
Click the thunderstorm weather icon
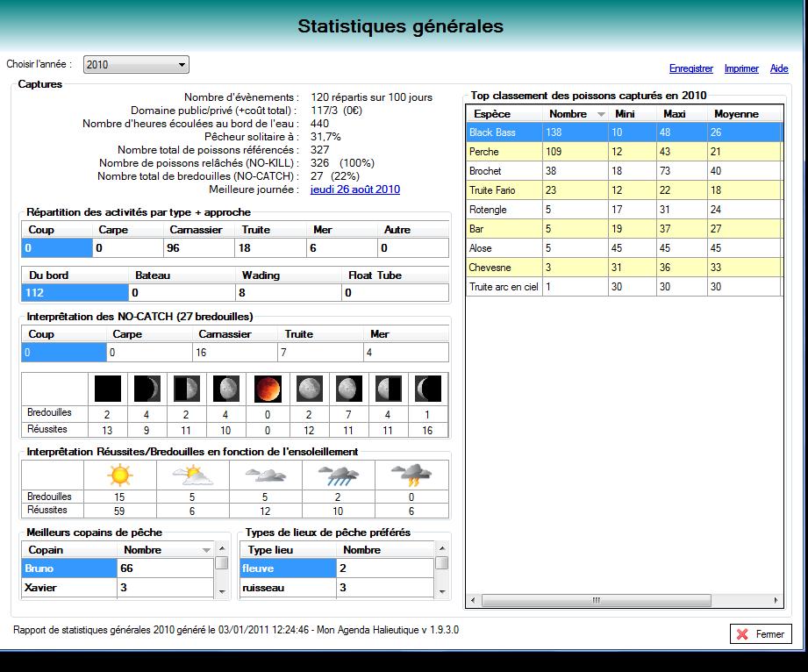pyautogui.click(x=411, y=475)
